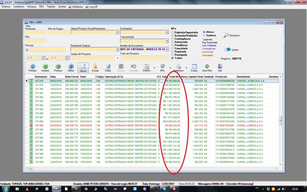Click the Romaneio filter input field
307x192 pixels.
click(36, 32)
